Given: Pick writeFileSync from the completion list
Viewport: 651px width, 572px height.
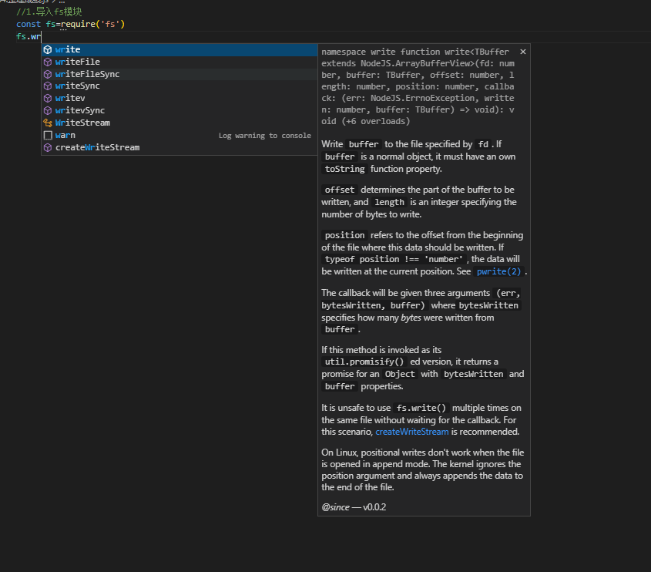Looking at the screenshot, I should [x=180, y=74].
